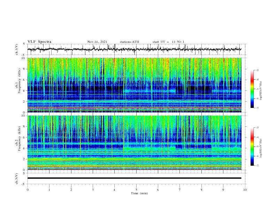Screen dimensions: 276x213
Task: Click time axis tick label "3"
Action: pyautogui.click(x=93, y=190)
